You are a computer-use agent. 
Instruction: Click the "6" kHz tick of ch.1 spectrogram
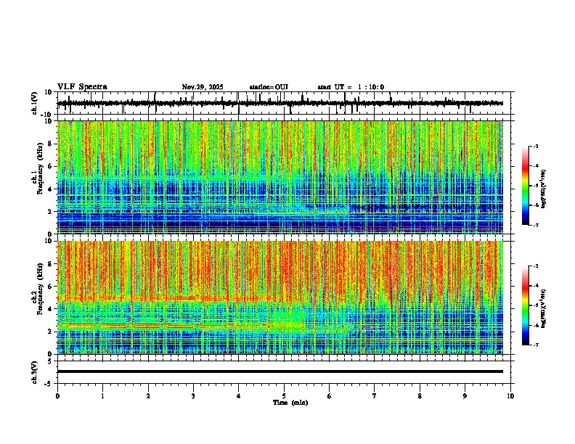[50, 166]
